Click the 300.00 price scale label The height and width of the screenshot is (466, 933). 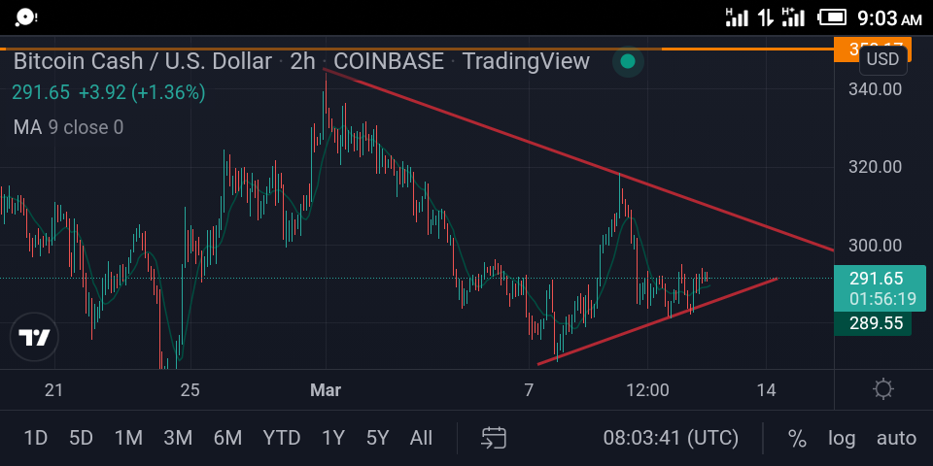pyautogui.click(x=875, y=245)
